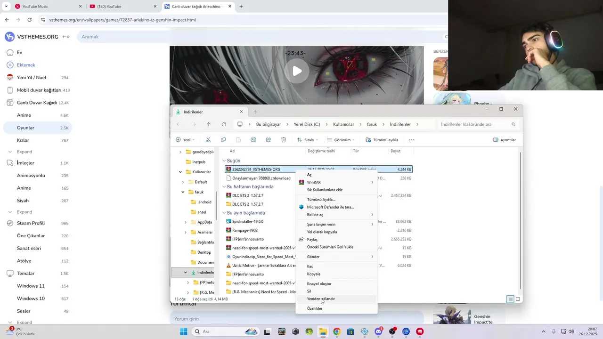Click Cut scissors icon in Explorer toolbar

pos(208,140)
